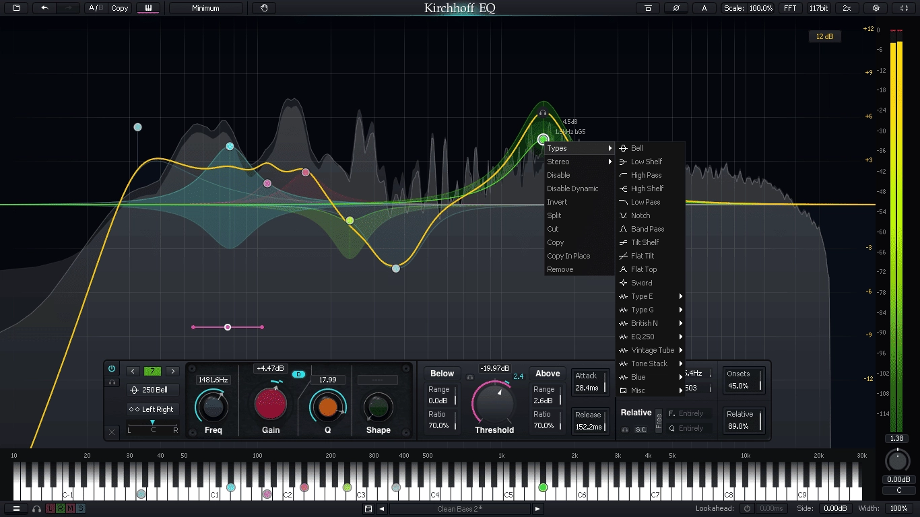Click the Threshold knob
Viewport: 920px width, 517px height.
tap(494, 403)
